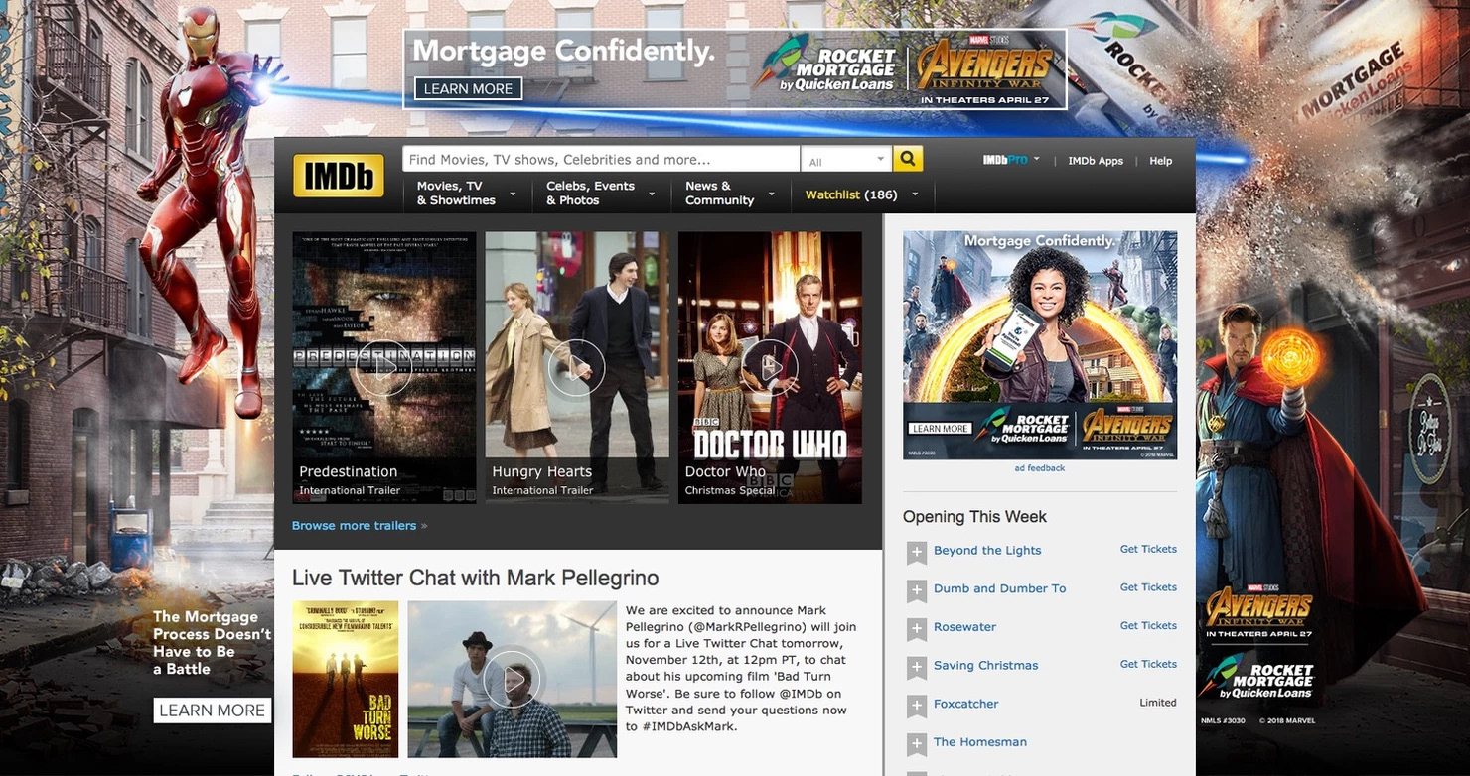Click LEARN MORE in the top banner ad

pyautogui.click(x=468, y=89)
